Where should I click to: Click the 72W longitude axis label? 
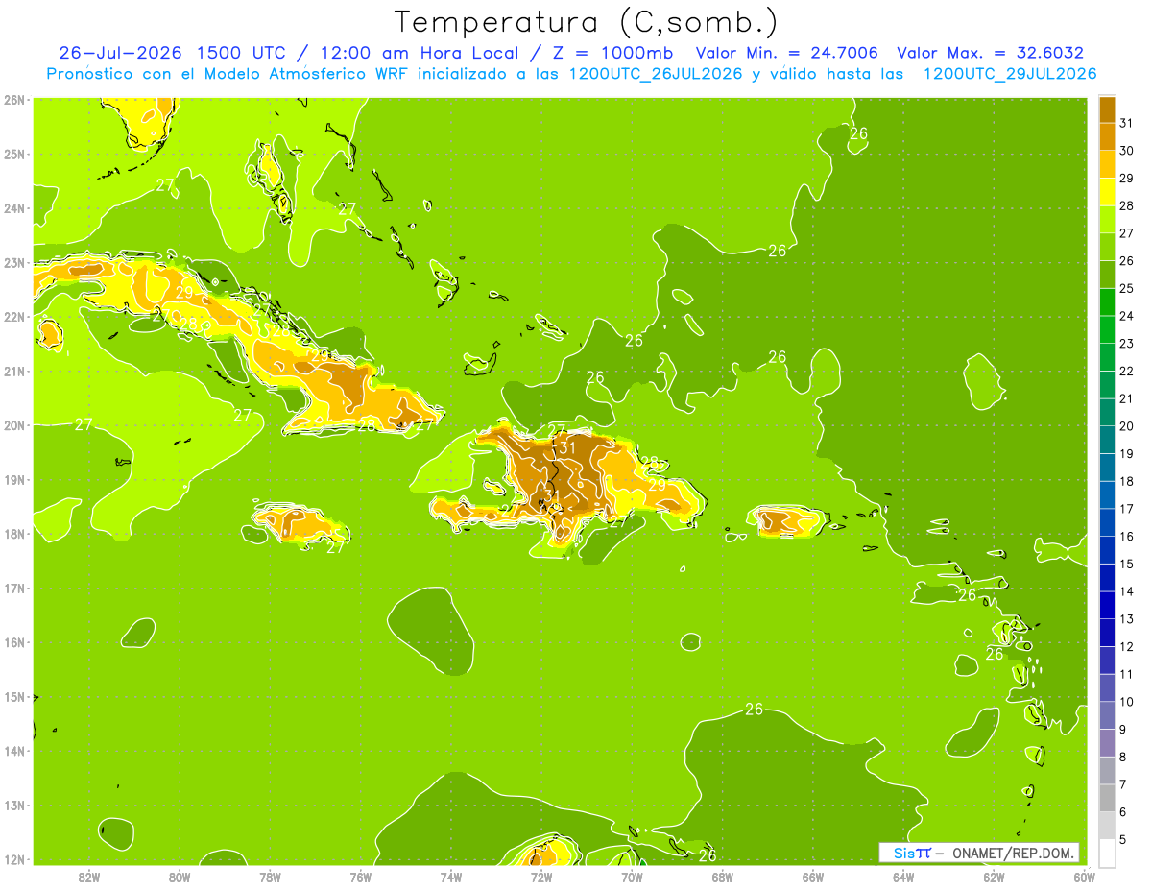coord(541,877)
